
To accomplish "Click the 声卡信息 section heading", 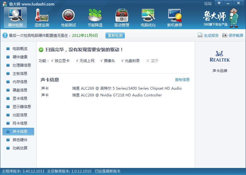I will (50, 80).
